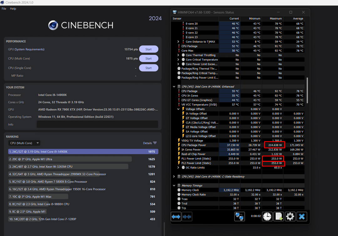Expand Core Power Limit Exceeded row
Viewport: 338px width, 236px height.
178,64
